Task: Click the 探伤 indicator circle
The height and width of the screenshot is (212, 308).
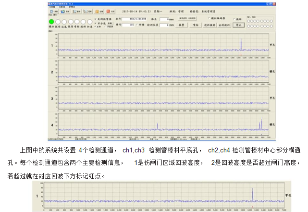Action: point(58,22)
